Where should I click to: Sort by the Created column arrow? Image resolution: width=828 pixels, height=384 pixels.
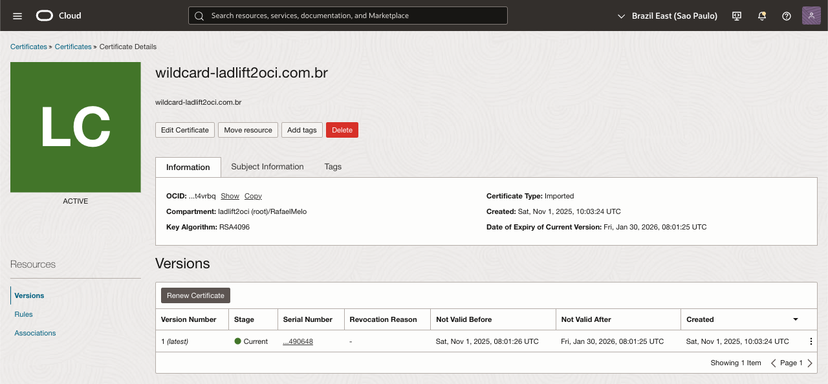796,319
